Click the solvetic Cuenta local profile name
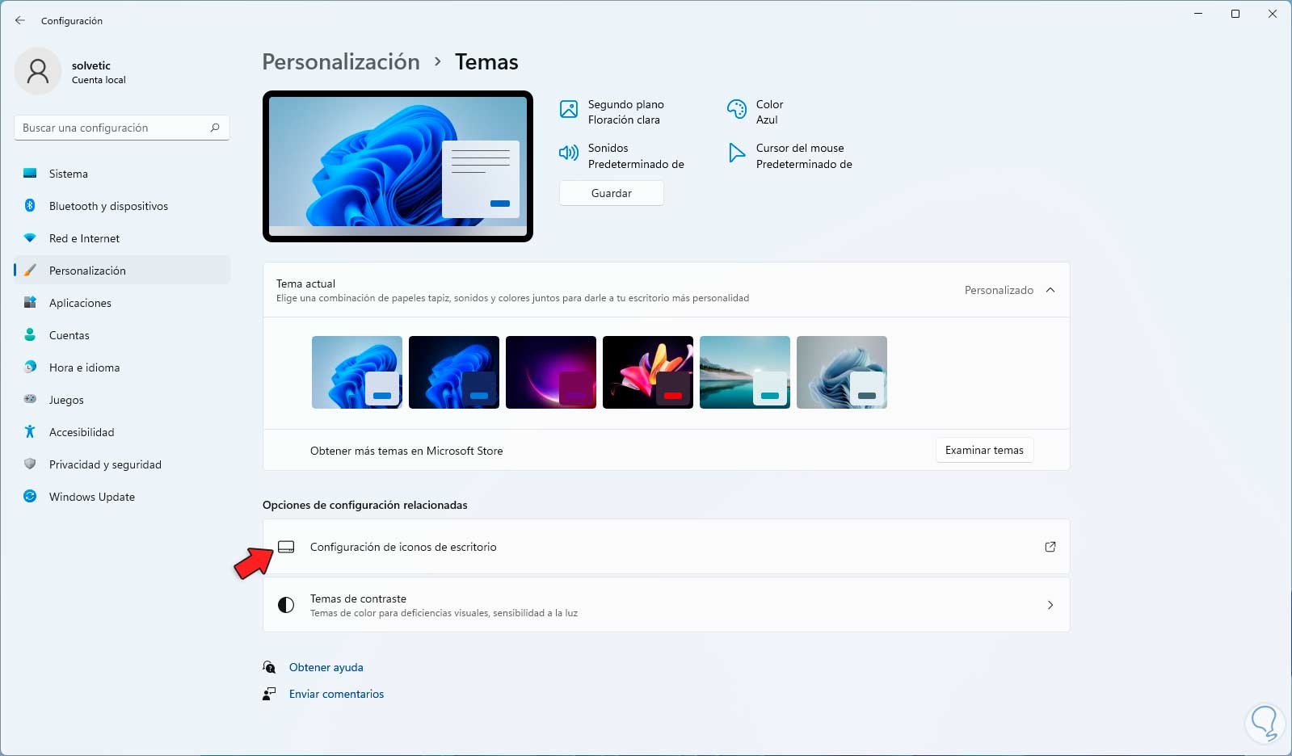This screenshot has height=756, width=1292. [99, 72]
